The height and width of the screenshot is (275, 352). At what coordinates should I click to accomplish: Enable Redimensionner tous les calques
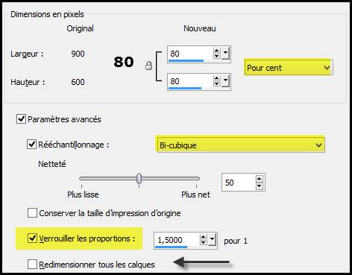(32, 264)
